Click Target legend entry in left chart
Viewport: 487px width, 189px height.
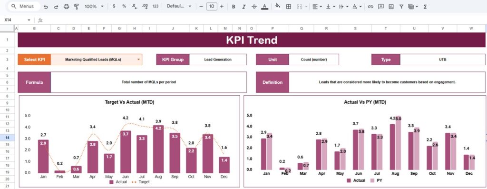141,182
